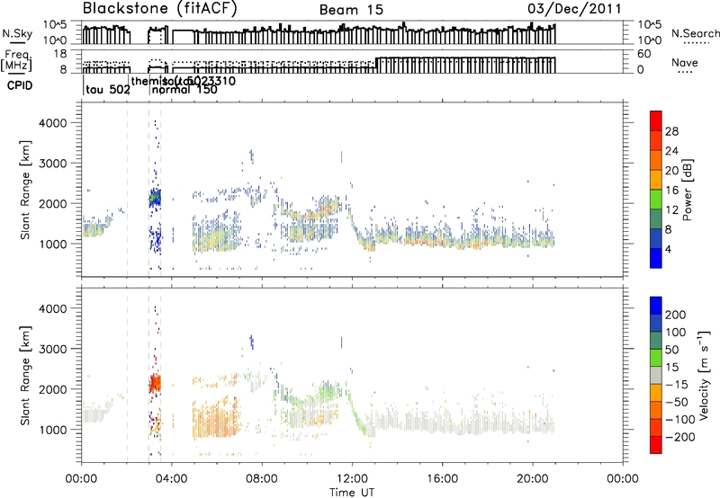Click blue echo cluster at 2000 km in power panel
720x498 pixels.
155,198
